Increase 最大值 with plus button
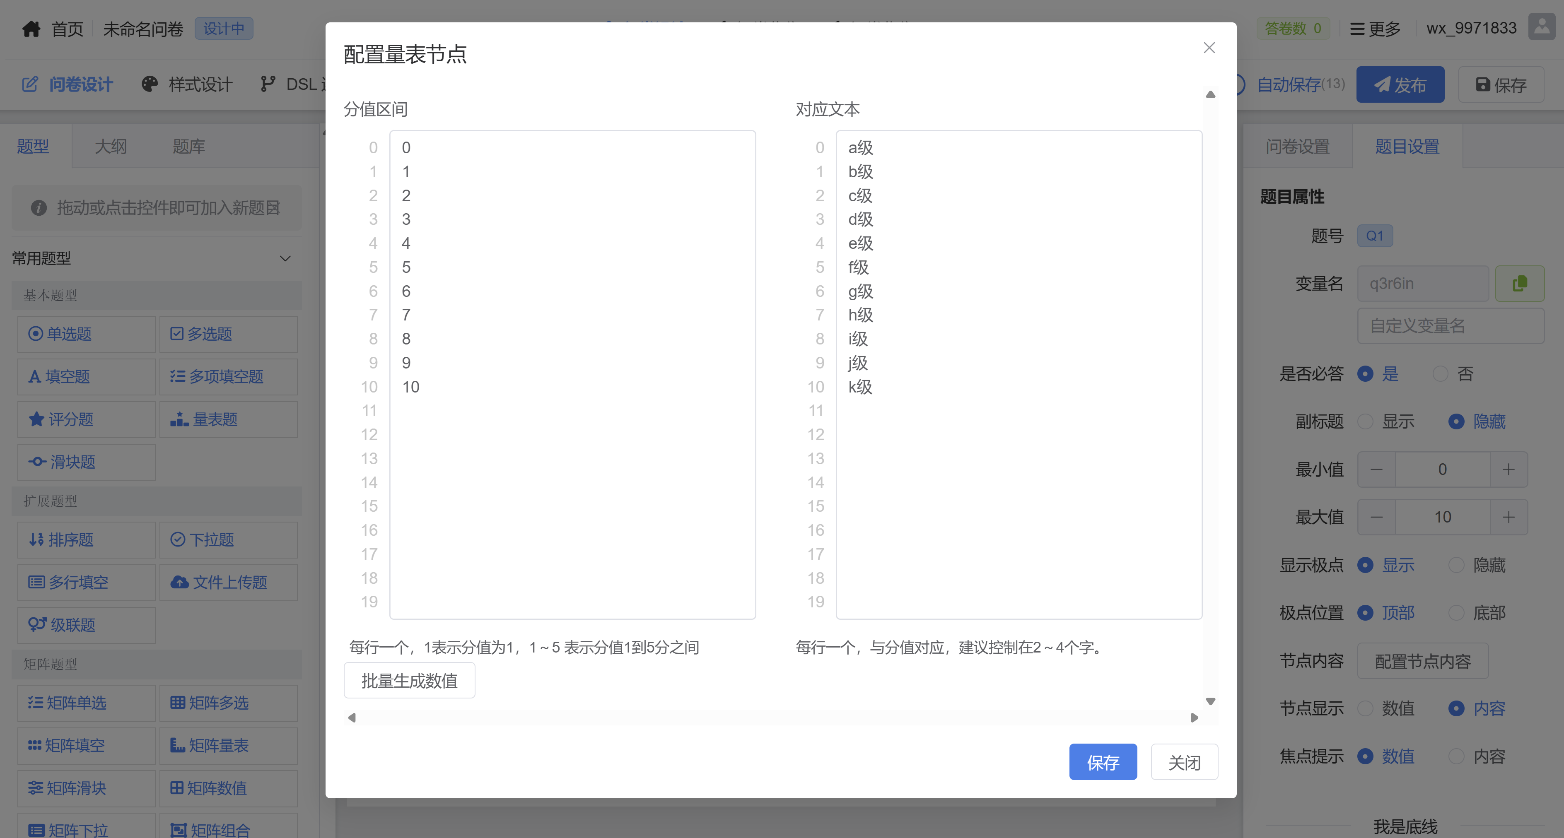Image resolution: width=1564 pixels, height=838 pixels. 1508,517
